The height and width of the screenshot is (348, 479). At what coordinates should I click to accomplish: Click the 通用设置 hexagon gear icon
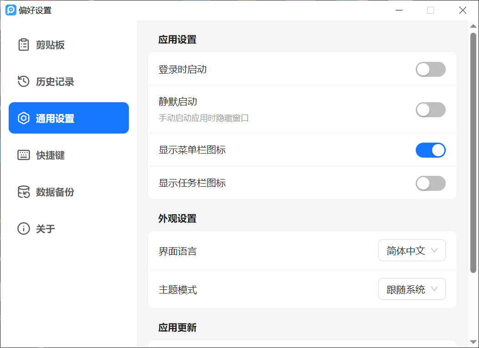point(24,118)
